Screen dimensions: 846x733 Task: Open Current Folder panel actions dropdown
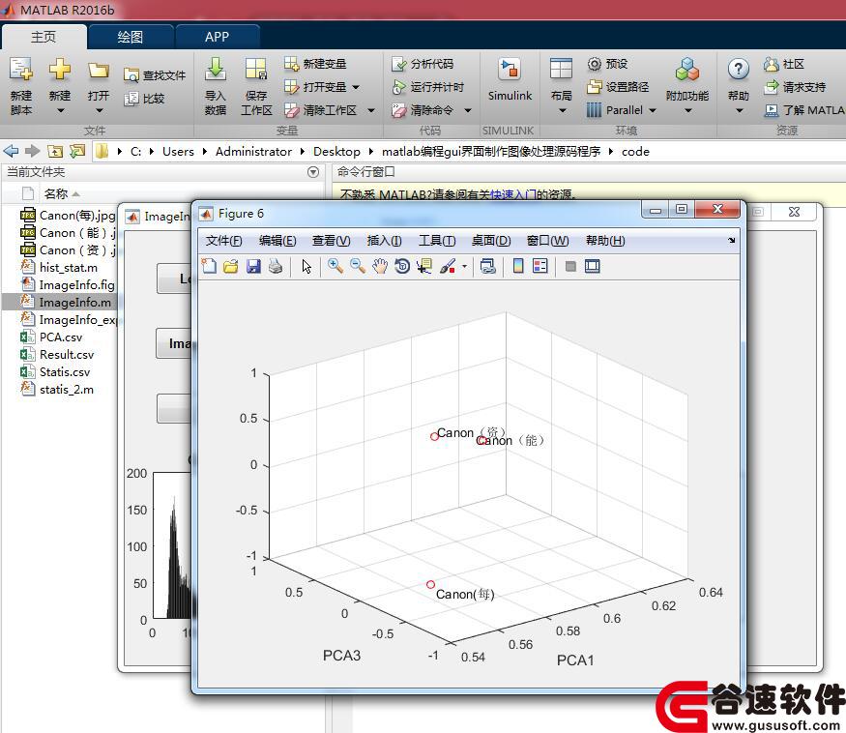[313, 172]
